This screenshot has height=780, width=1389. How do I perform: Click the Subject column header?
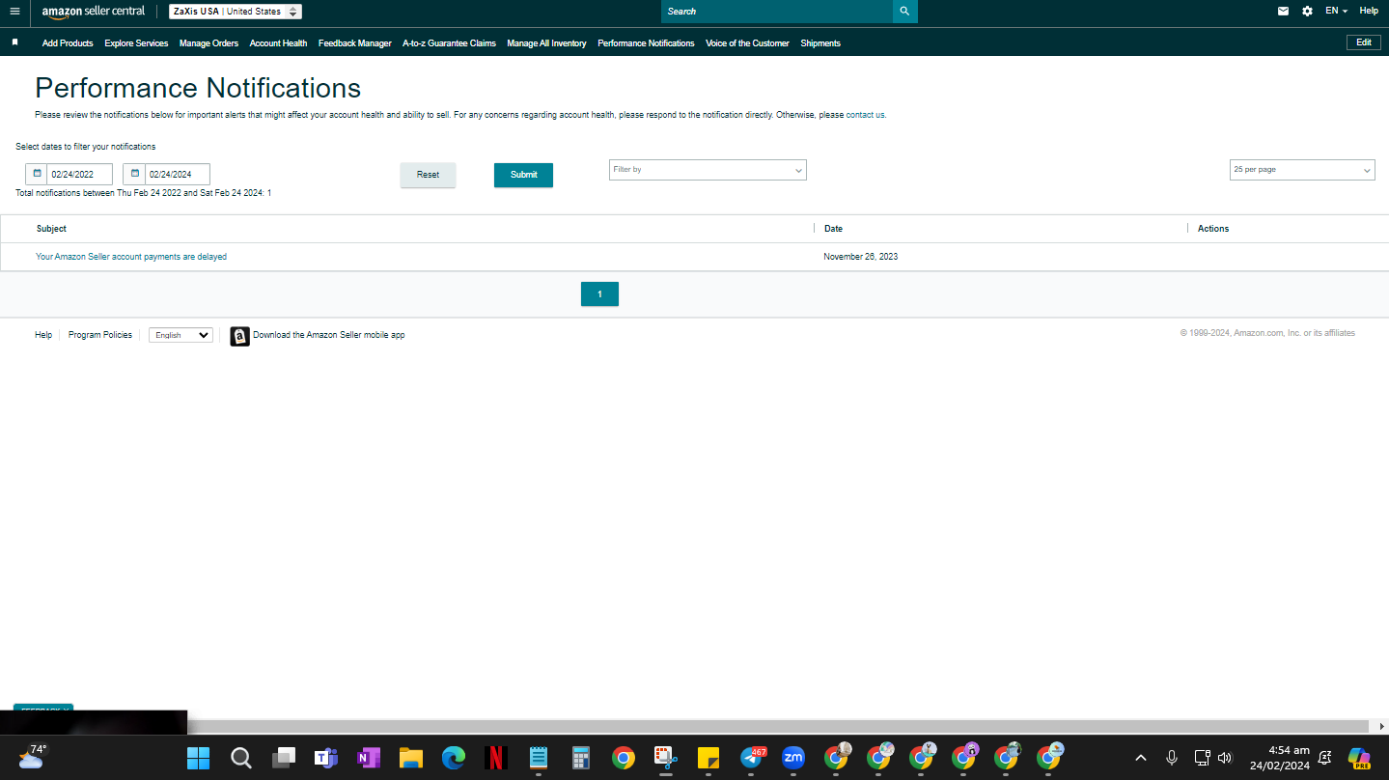(52, 229)
